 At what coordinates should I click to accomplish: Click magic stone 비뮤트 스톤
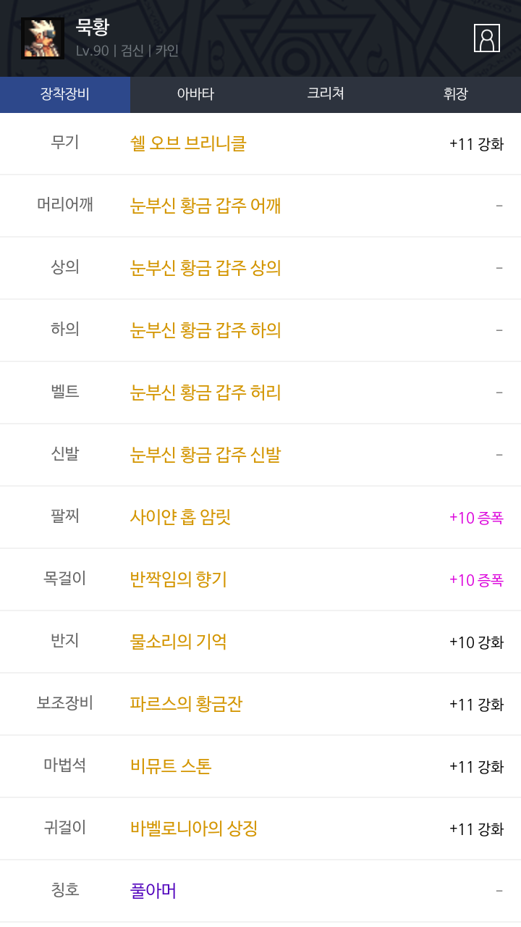coord(171,766)
